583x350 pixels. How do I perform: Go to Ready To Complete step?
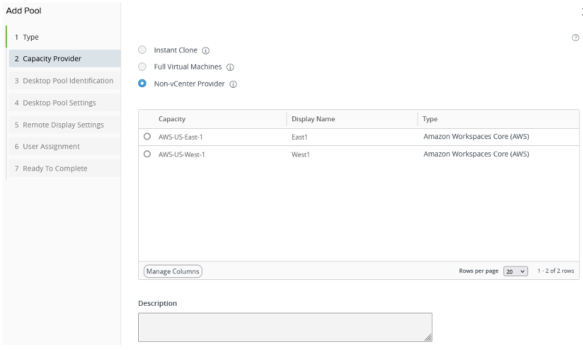pyautogui.click(x=55, y=169)
